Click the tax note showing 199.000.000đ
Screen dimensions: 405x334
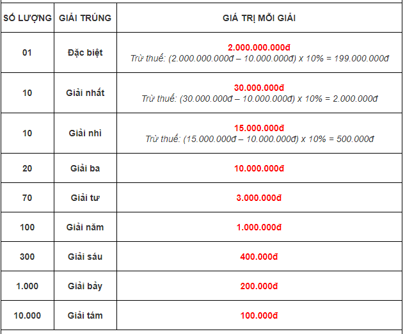click(x=258, y=58)
